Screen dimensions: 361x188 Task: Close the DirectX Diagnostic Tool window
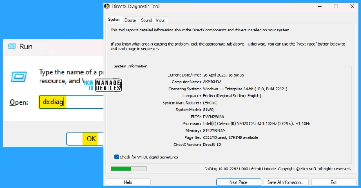(352, 6)
